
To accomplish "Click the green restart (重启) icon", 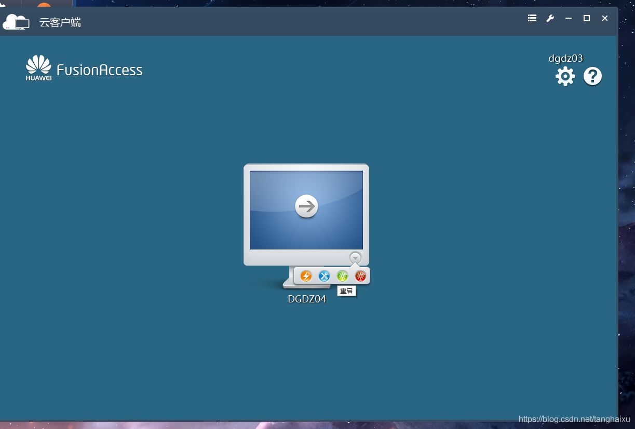I will pos(343,276).
